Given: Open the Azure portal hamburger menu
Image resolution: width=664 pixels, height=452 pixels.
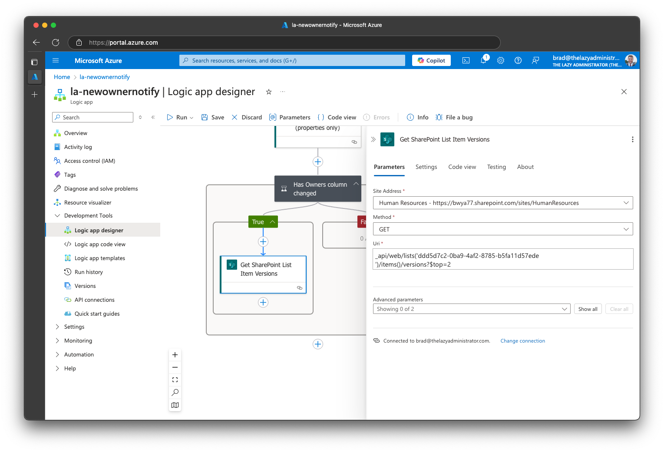Looking at the screenshot, I should [56, 60].
